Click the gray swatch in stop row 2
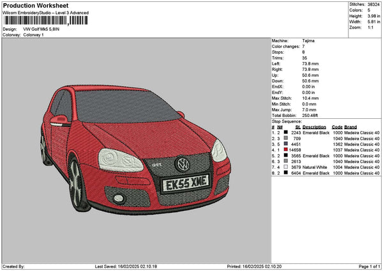Screen dimensions: 383x271 (x=285, y=138)
